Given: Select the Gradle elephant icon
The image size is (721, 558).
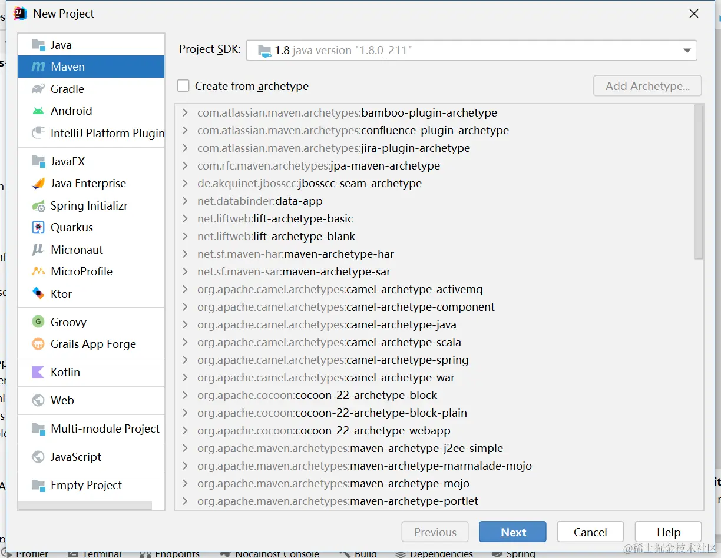Looking at the screenshot, I should [38, 89].
